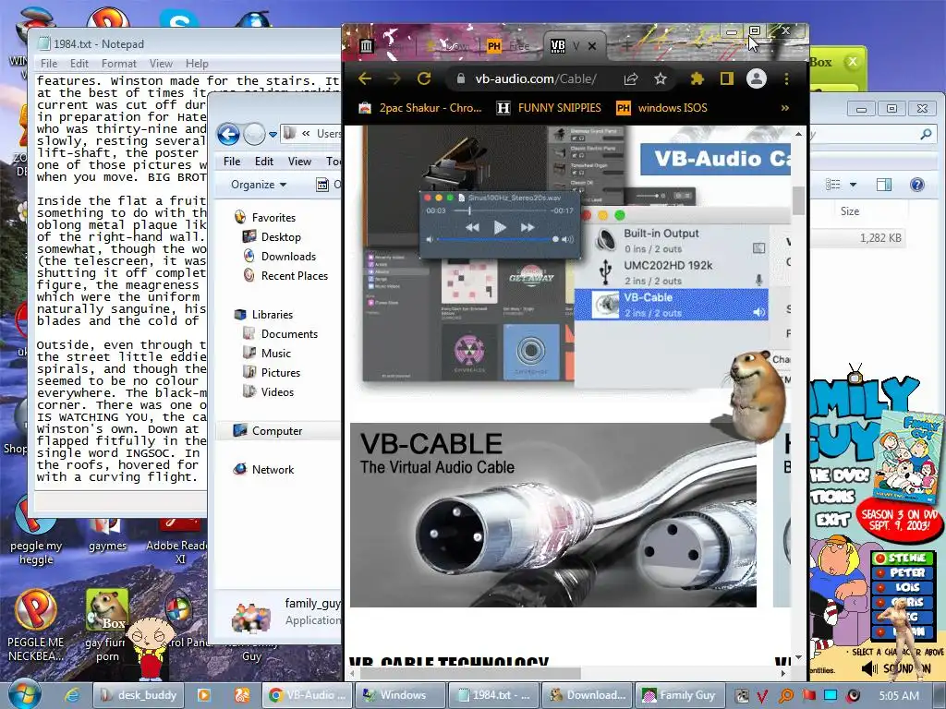Click the VB-CABLE Virtual Audio Cable banner
The width and height of the screenshot is (946, 709).
point(553,515)
